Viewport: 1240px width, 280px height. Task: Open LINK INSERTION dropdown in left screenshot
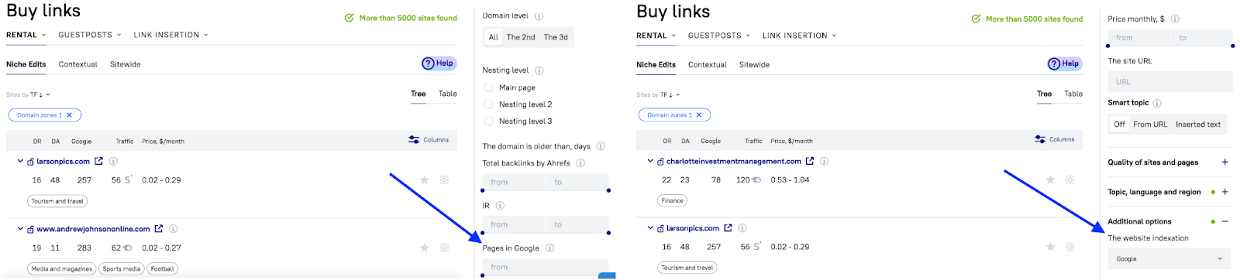[170, 35]
